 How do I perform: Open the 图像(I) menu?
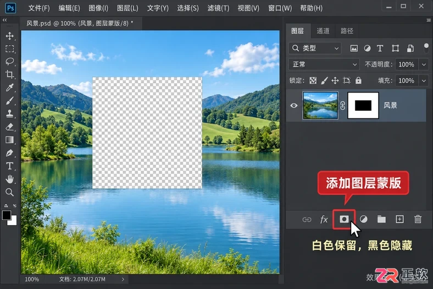click(98, 8)
